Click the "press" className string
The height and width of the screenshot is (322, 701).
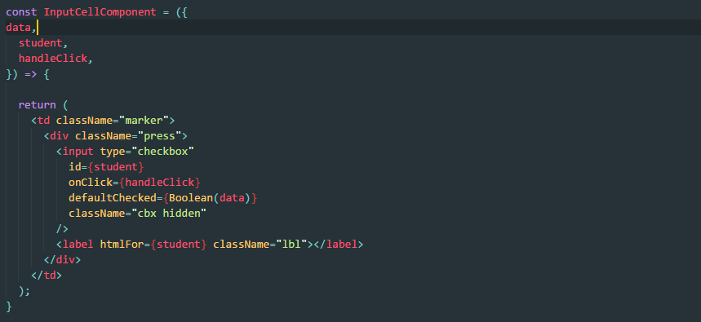160,136
